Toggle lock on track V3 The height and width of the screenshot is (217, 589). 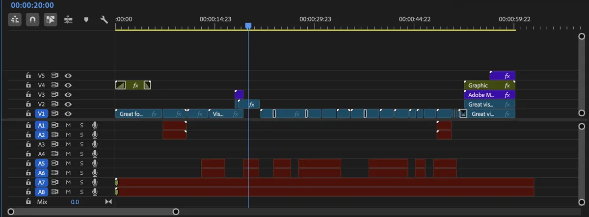(x=28, y=95)
